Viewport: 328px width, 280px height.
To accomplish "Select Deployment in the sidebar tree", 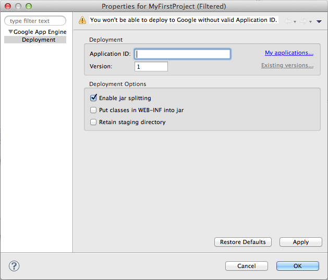I will coord(38,40).
